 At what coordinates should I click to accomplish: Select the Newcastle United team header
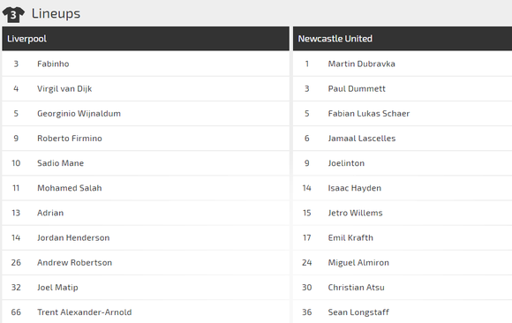[403, 39]
